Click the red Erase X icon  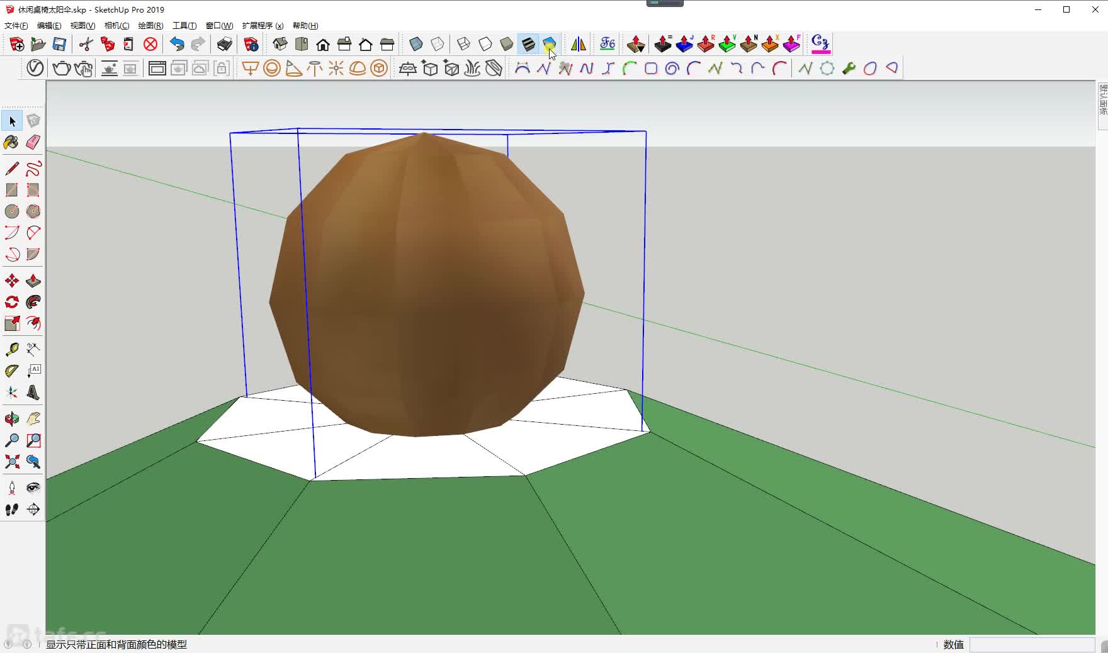pos(150,44)
